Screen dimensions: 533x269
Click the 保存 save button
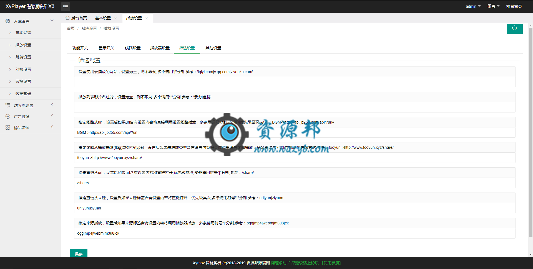pos(79,253)
